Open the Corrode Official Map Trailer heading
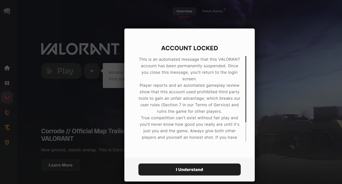This screenshot has width=342, height=184. coord(83,134)
